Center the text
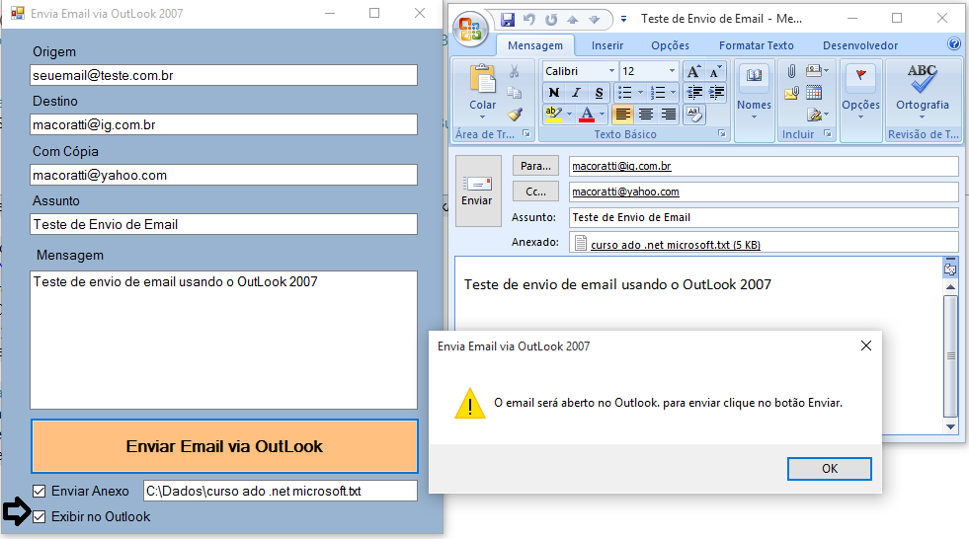Screen dimensions: 969x539 [x=645, y=115]
